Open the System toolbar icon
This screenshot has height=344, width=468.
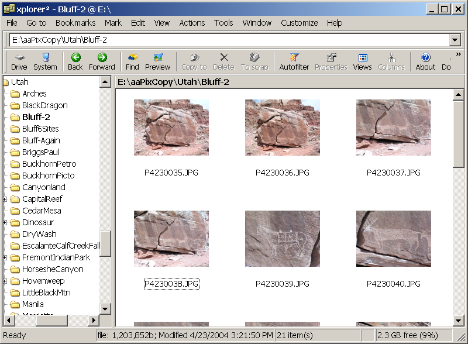pyautogui.click(x=45, y=61)
